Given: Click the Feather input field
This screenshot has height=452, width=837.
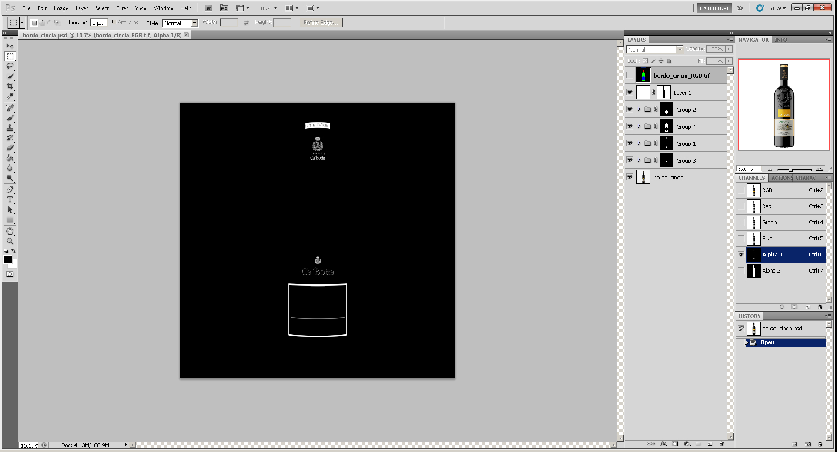Looking at the screenshot, I should click(x=99, y=23).
